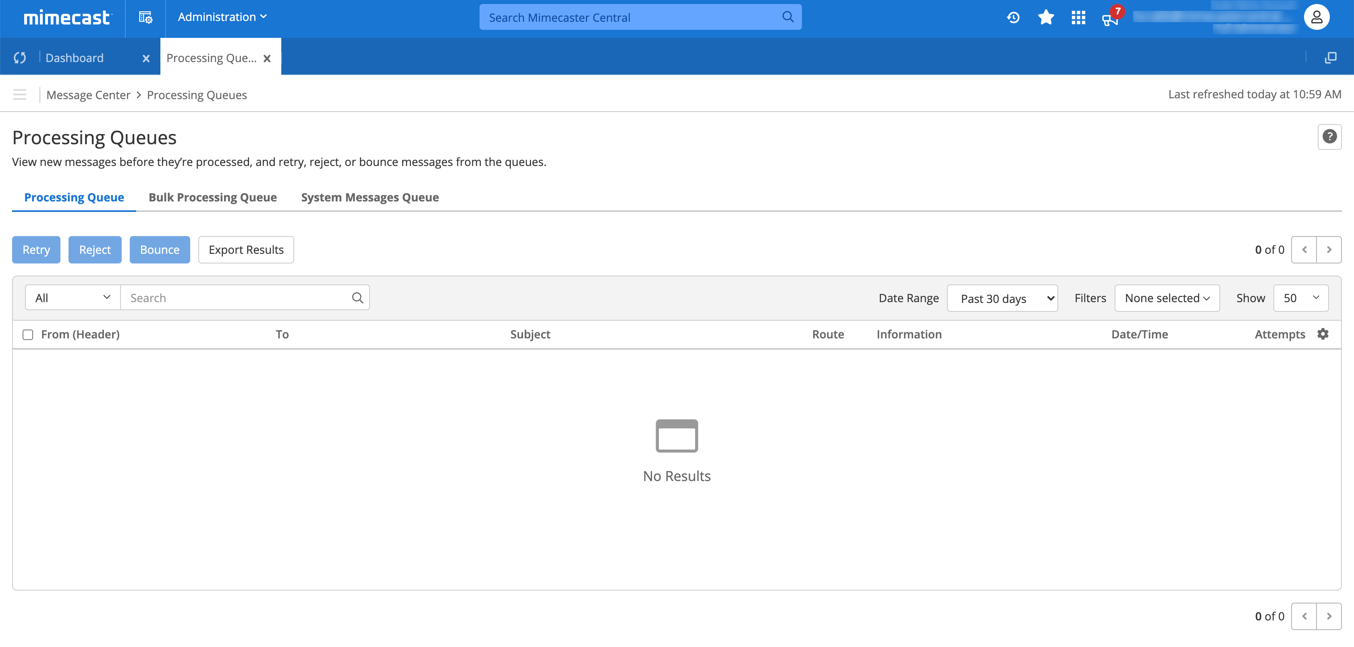Switch to the Bulk Processing Queue tab
The height and width of the screenshot is (647, 1354).
(212, 197)
